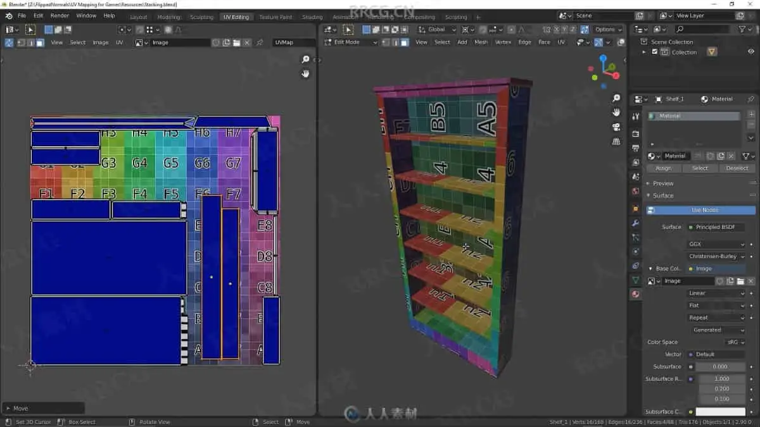The height and width of the screenshot is (427, 760).
Task: Switch to the Sculpting workspace tab
Action: [201, 17]
